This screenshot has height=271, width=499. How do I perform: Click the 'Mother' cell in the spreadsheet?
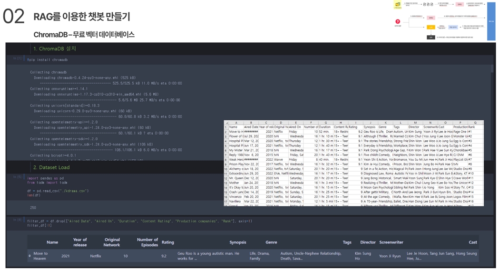236,183
